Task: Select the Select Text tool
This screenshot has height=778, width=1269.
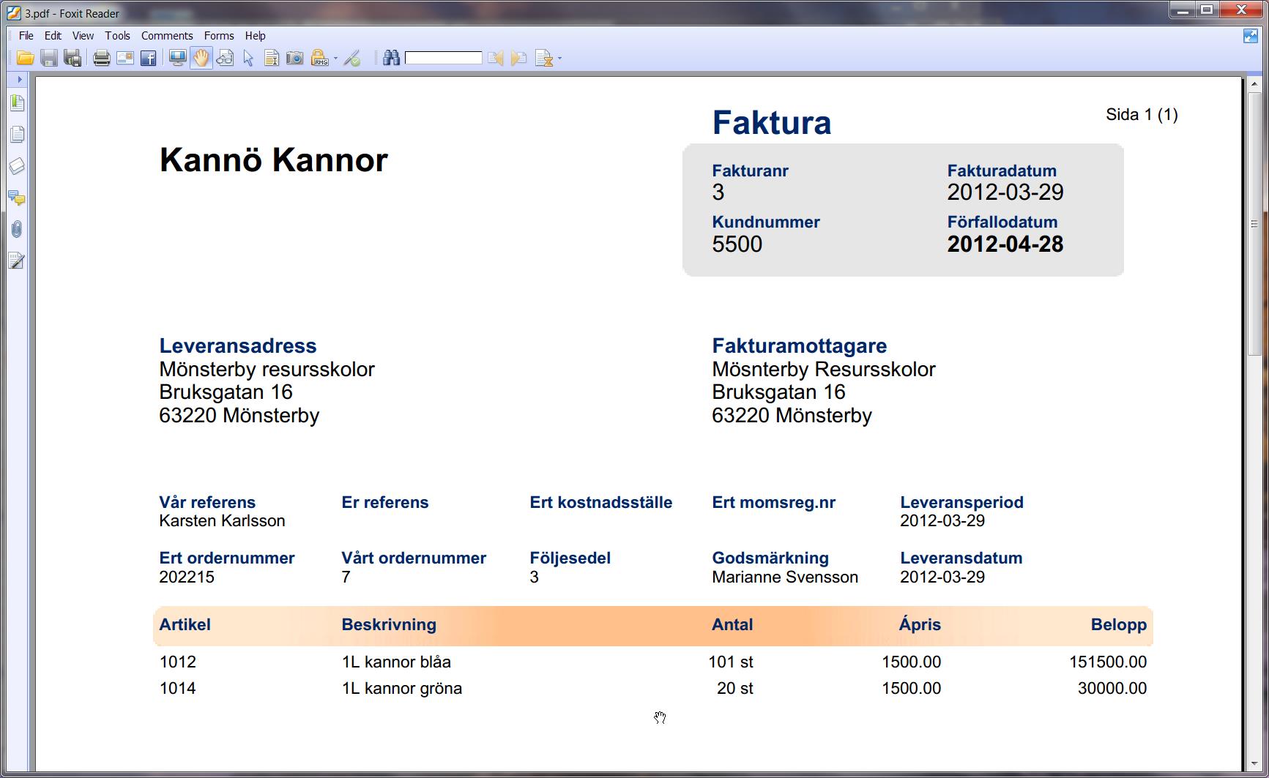Action: tap(272, 59)
